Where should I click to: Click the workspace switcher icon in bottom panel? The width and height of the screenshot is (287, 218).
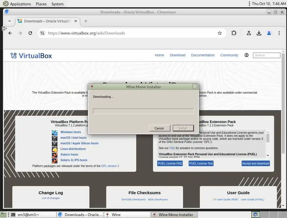tap(256, 215)
